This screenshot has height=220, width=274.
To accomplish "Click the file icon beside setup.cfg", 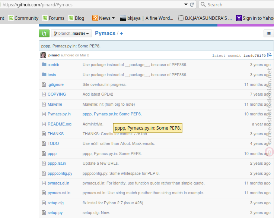I will tap(44, 203).
